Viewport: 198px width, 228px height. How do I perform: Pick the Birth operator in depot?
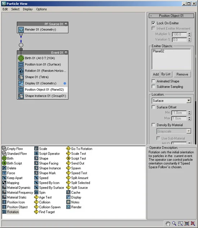8,158
